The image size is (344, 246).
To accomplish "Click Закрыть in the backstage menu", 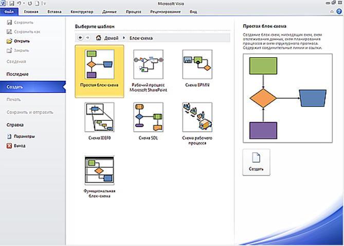I will click(x=18, y=50).
